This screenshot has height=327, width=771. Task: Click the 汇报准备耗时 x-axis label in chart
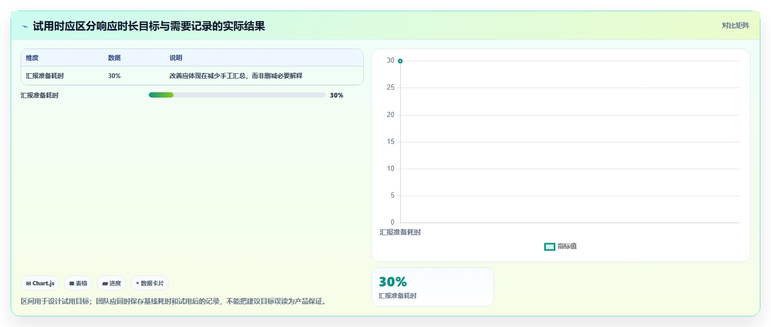(x=400, y=232)
